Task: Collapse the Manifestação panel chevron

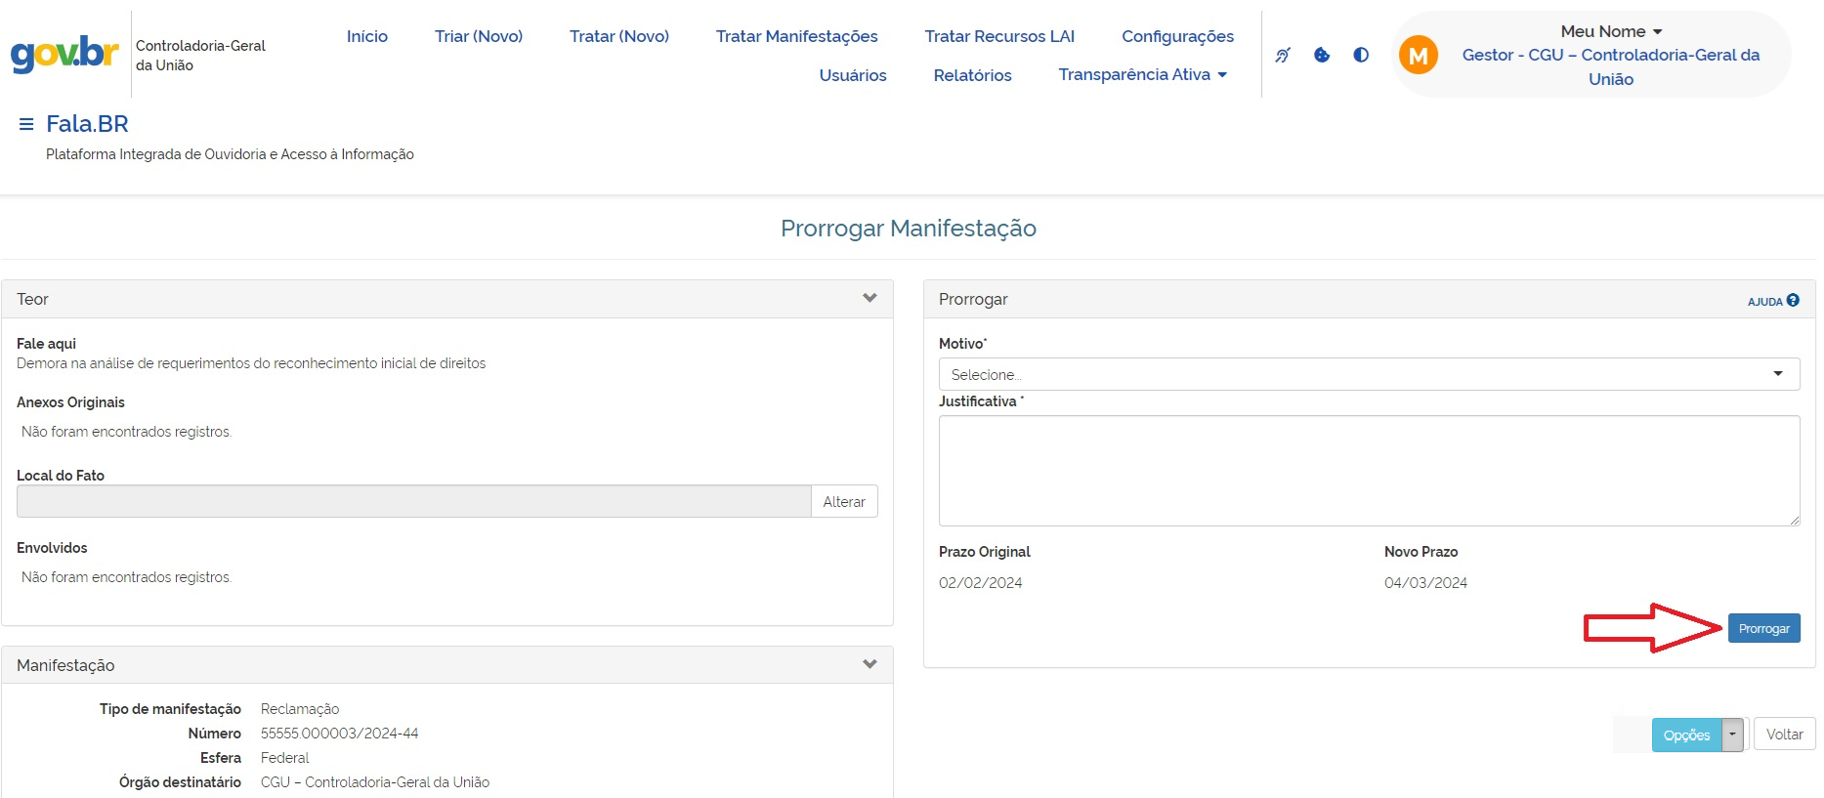Action: coord(870,665)
